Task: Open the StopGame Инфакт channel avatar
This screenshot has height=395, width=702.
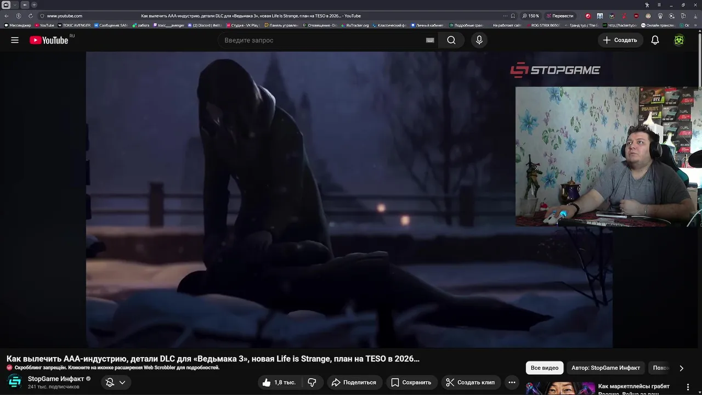Action: pyautogui.click(x=15, y=382)
